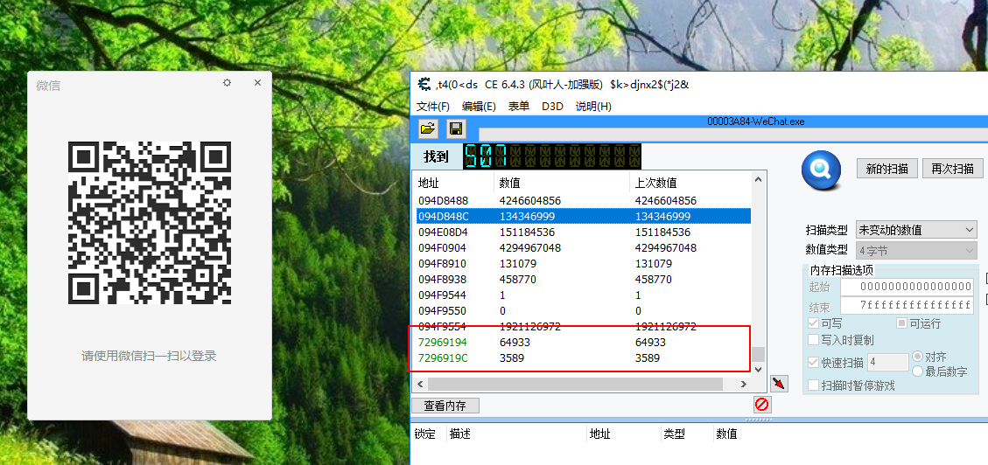Click the 查看内存 button
The width and height of the screenshot is (988, 465).
(x=445, y=406)
